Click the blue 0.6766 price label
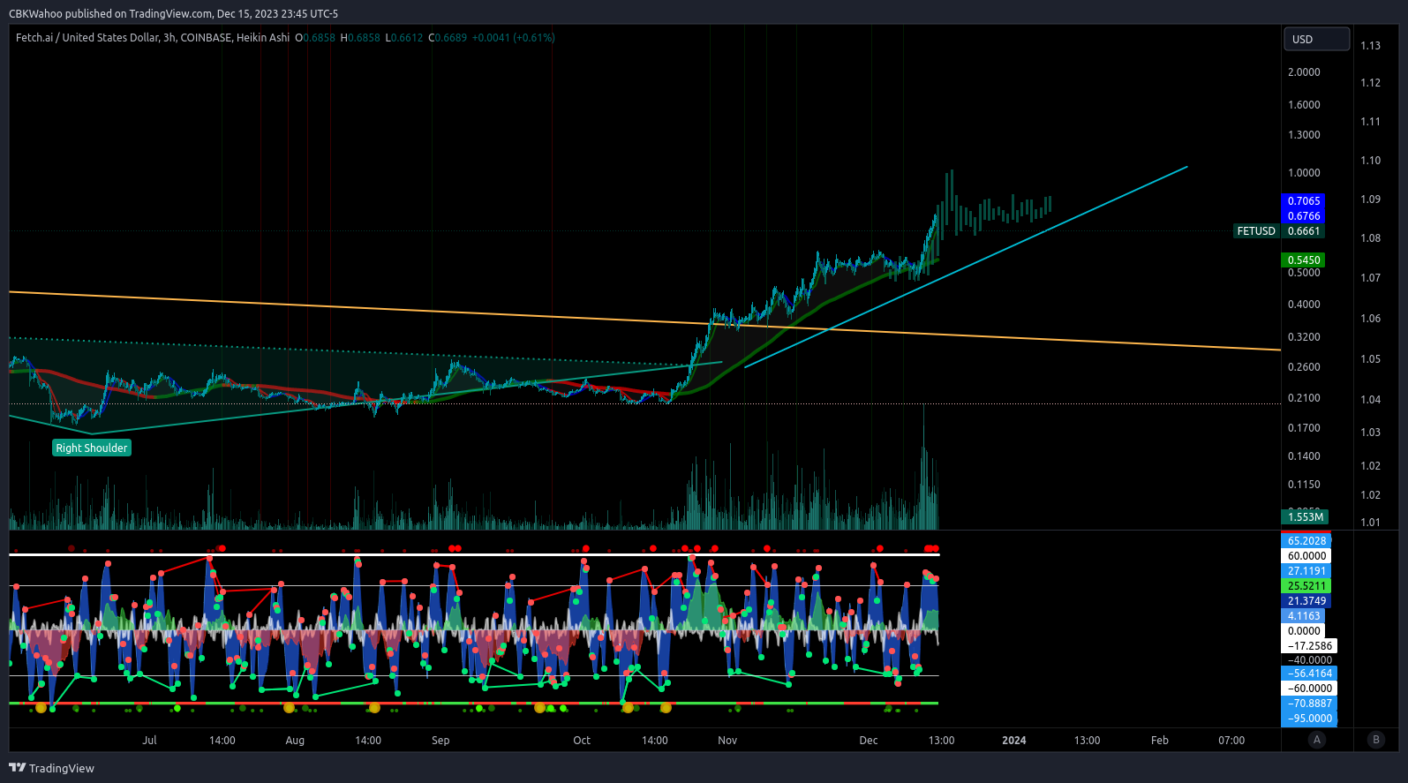The width and height of the screenshot is (1408, 783). click(x=1304, y=216)
